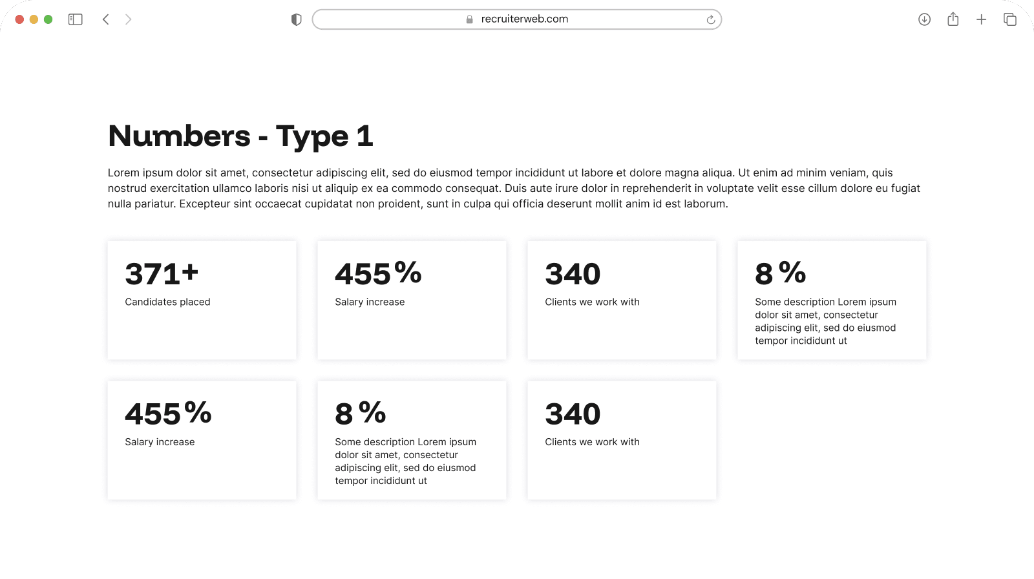Select the padlock icon next to recruiterweb.com
The width and height of the screenshot is (1034, 579).
tap(467, 19)
